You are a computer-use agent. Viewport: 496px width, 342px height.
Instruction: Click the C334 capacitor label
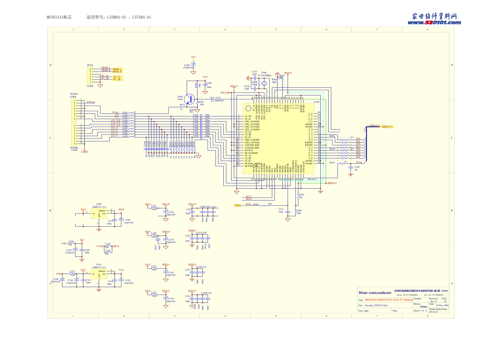tap(171, 212)
